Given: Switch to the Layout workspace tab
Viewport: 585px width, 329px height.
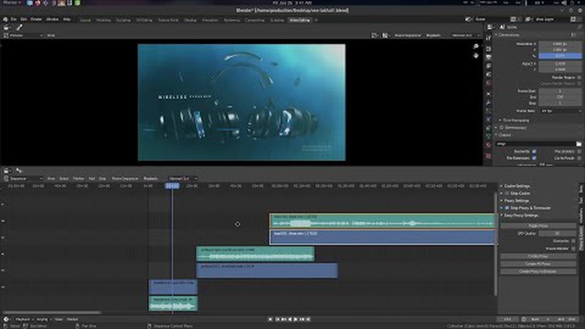Looking at the screenshot, I should click(85, 20).
